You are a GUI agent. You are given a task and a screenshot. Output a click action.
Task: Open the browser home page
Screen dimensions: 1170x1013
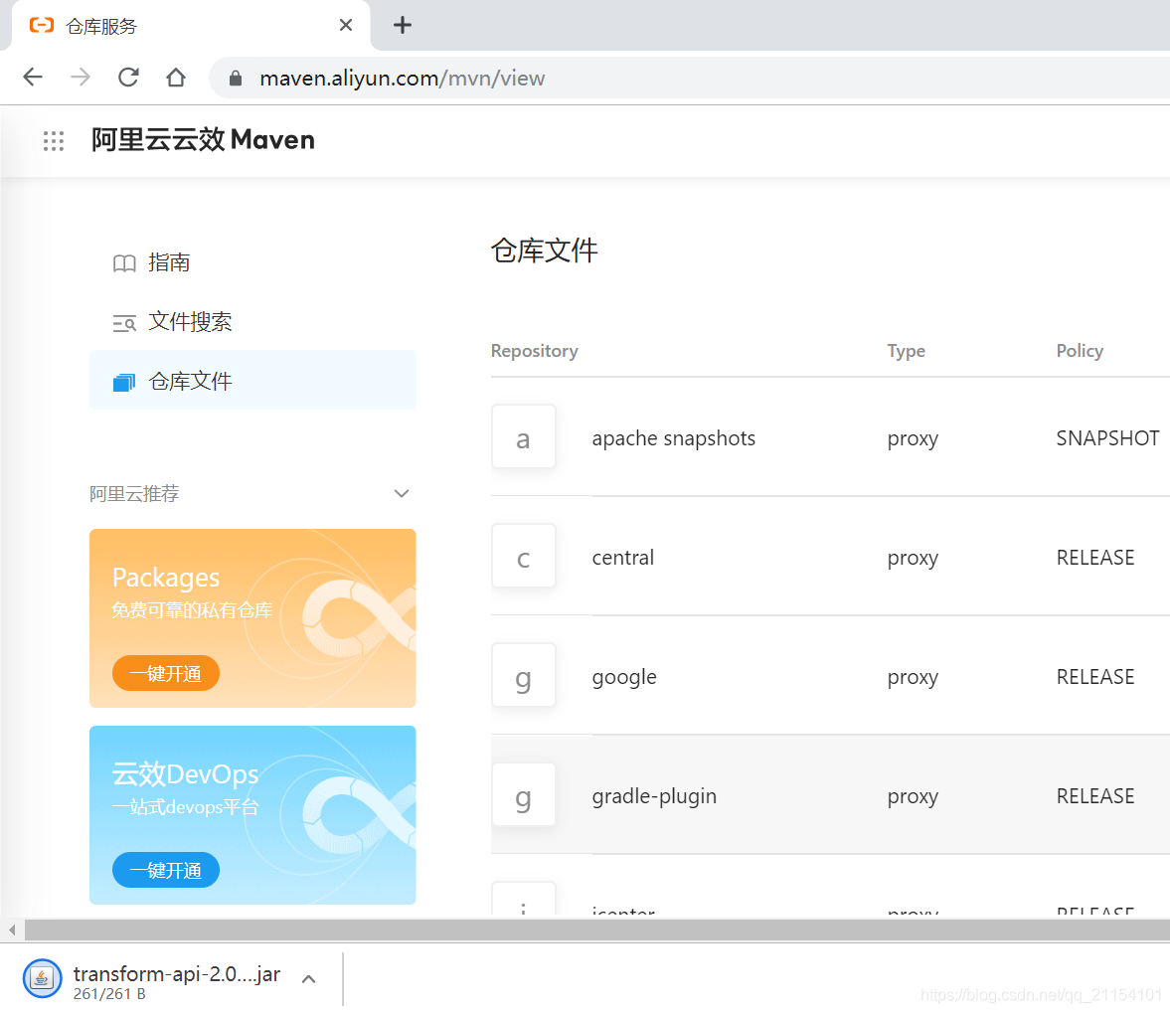[x=176, y=77]
